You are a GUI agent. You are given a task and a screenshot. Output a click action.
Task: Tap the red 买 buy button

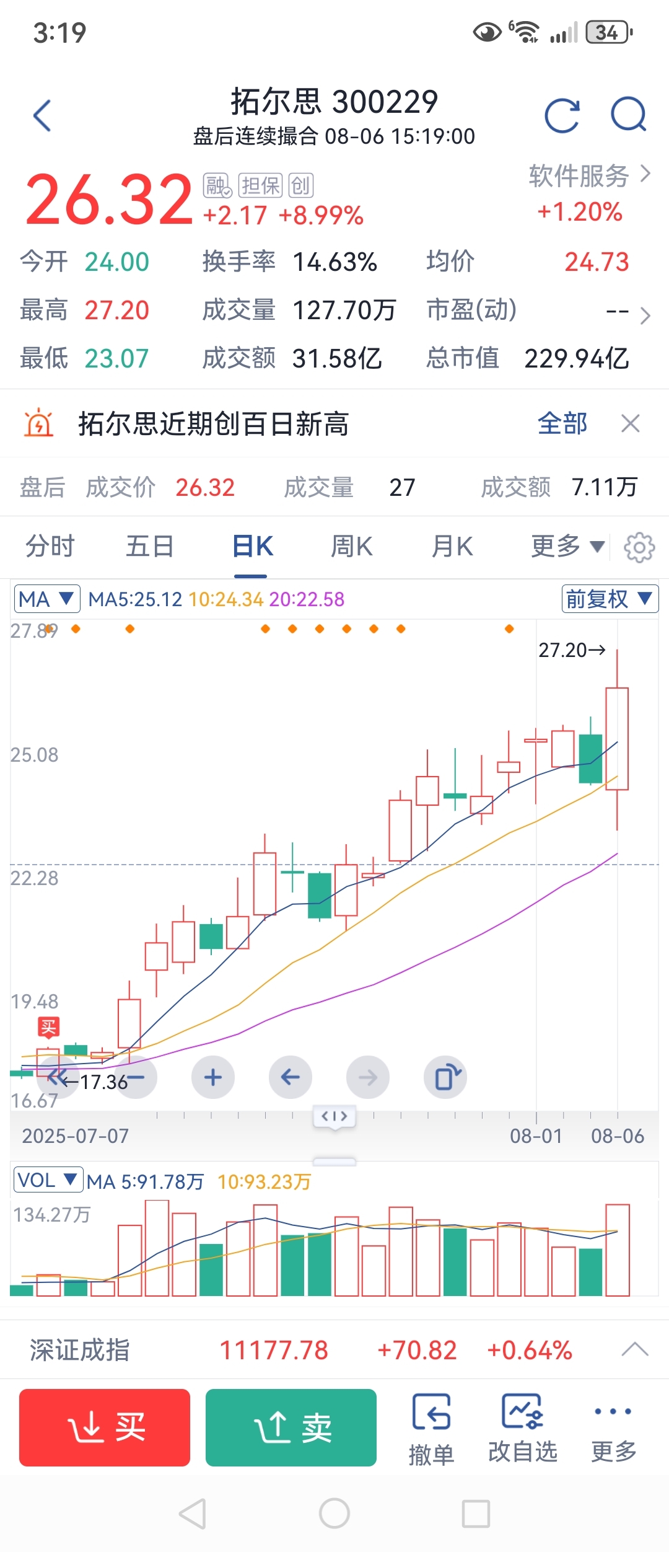(105, 1427)
